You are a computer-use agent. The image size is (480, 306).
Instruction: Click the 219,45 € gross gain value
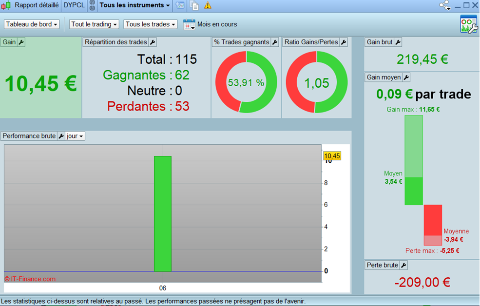click(422, 59)
